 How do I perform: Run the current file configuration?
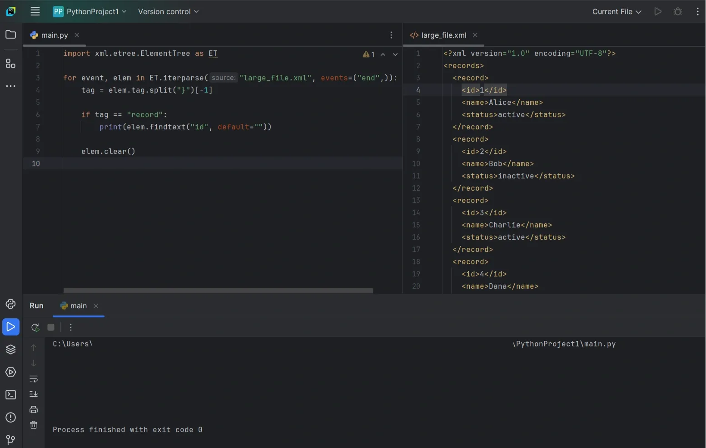tap(657, 11)
